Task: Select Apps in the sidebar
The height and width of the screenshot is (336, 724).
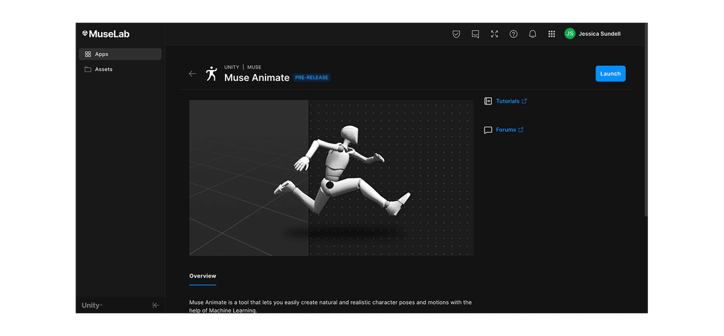Action: 120,54
